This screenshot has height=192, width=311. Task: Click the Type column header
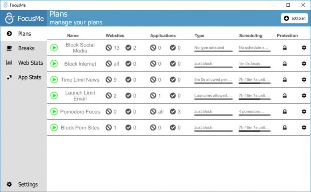[x=199, y=35]
